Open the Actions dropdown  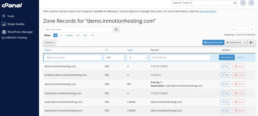pyautogui.click(x=50, y=43)
